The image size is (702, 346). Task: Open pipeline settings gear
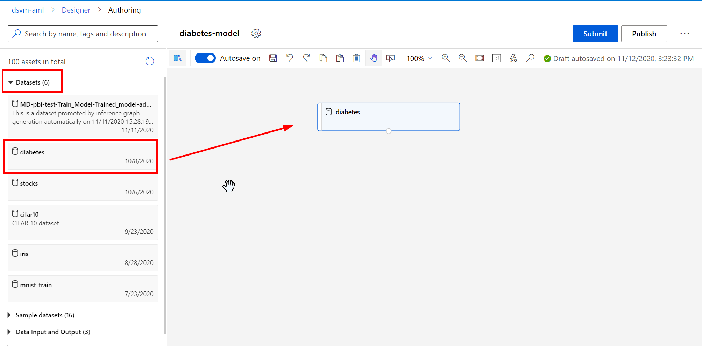[256, 34]
